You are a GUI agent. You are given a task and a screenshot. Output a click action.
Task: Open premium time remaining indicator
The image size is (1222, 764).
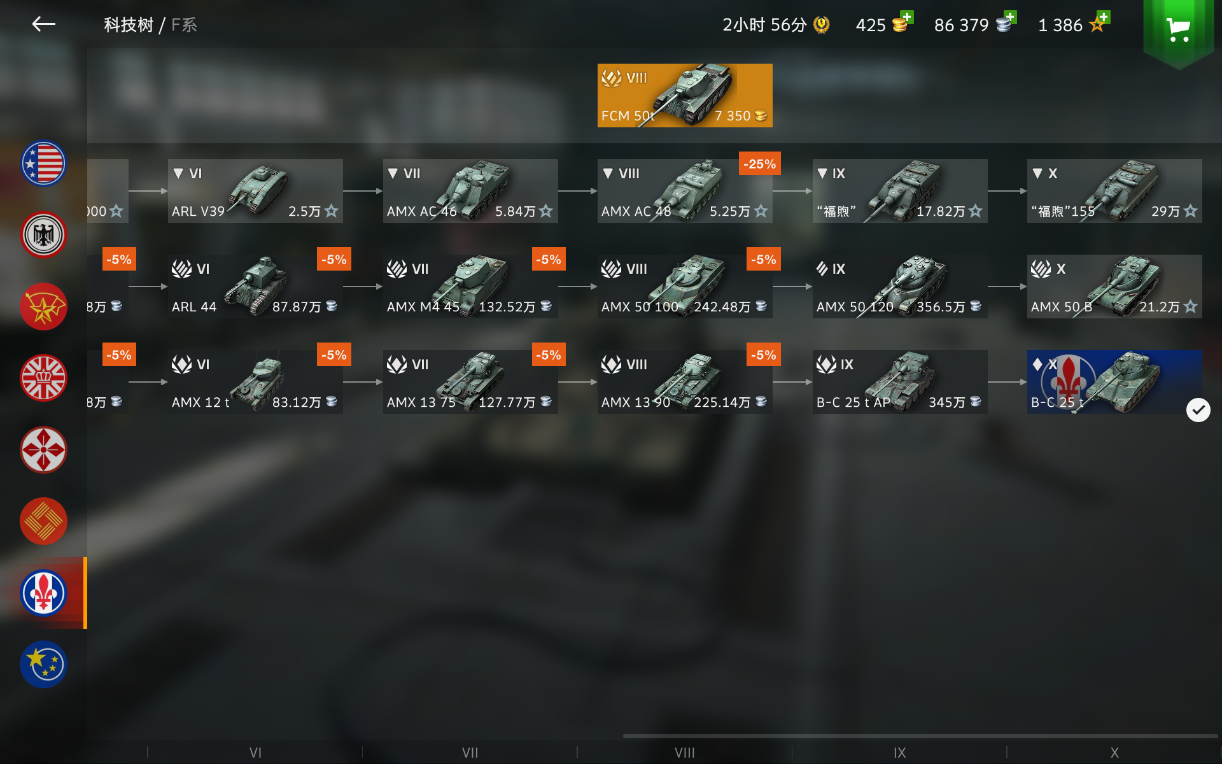click(x=776, y=25)
